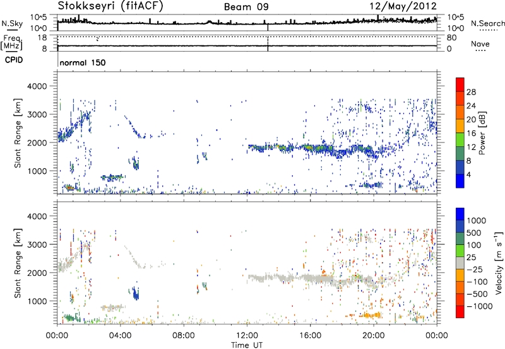Click the "4000" tick of the power panel
Screen dimensions: 505x349
[37, 86]
